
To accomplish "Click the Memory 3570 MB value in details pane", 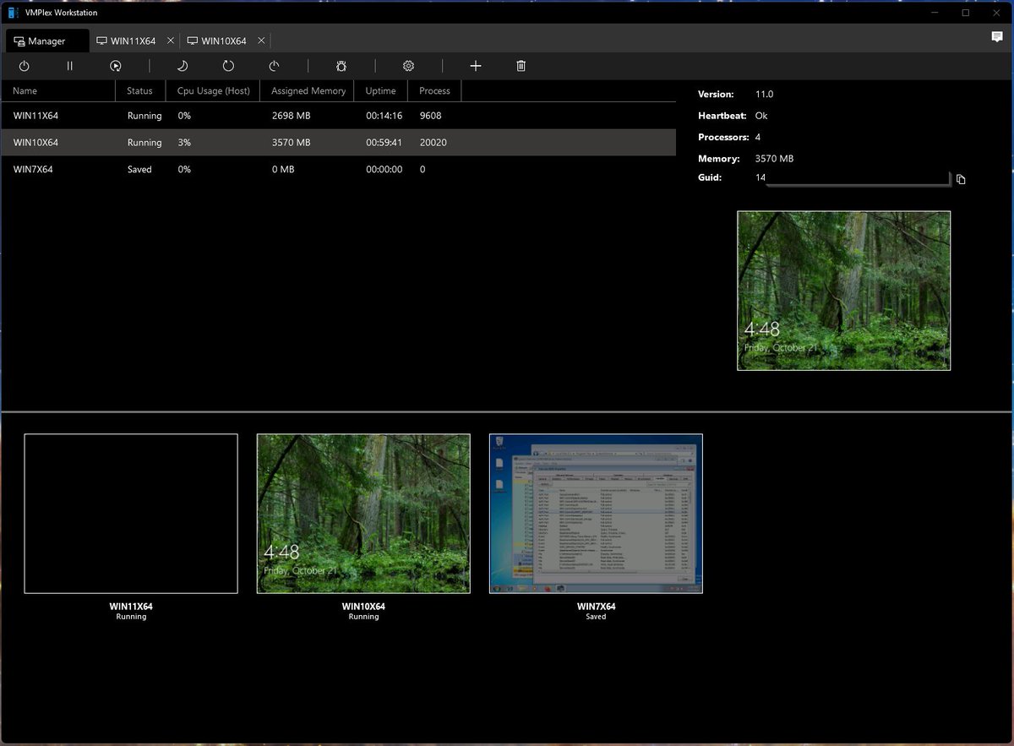I will [774, 159].
